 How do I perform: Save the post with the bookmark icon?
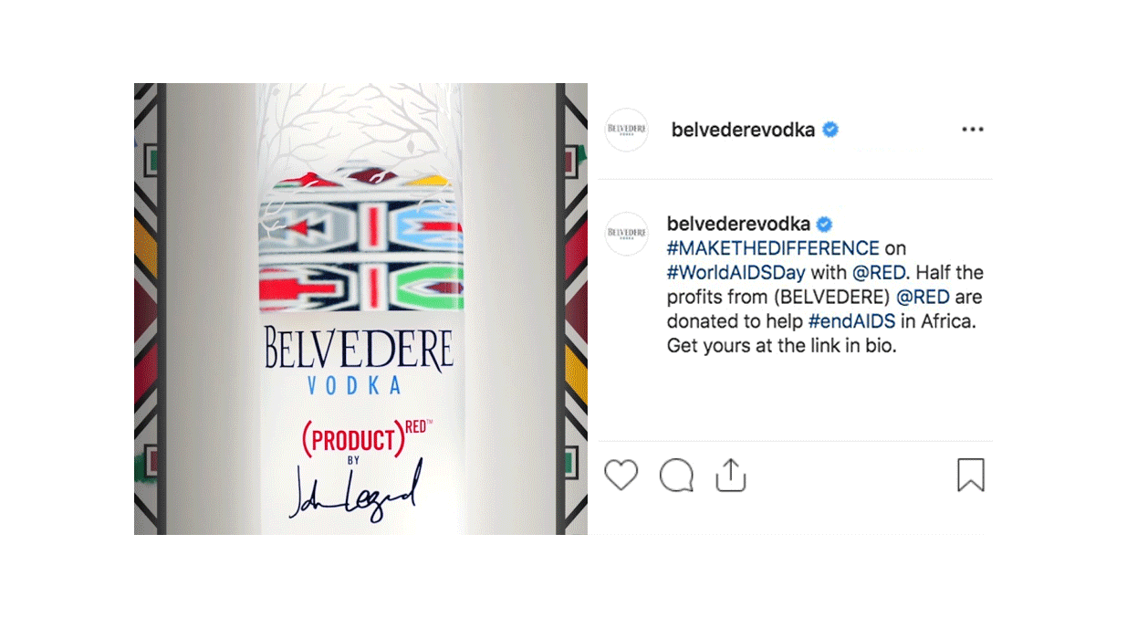(x=971, y=475)
